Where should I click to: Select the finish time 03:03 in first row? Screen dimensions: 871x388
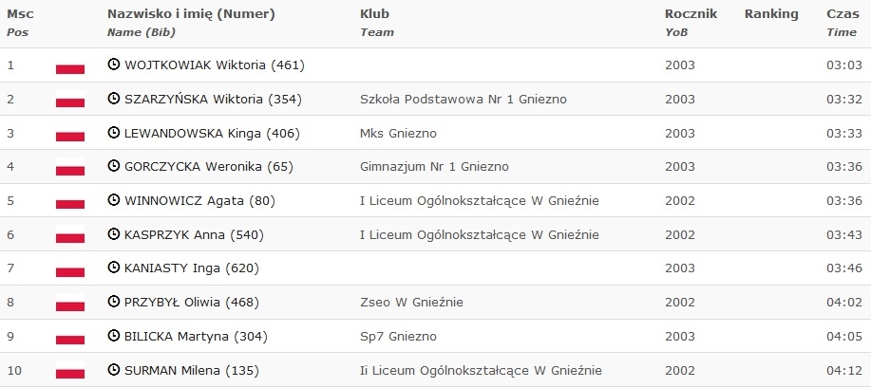pyautogui.click(x=844, y=65)
